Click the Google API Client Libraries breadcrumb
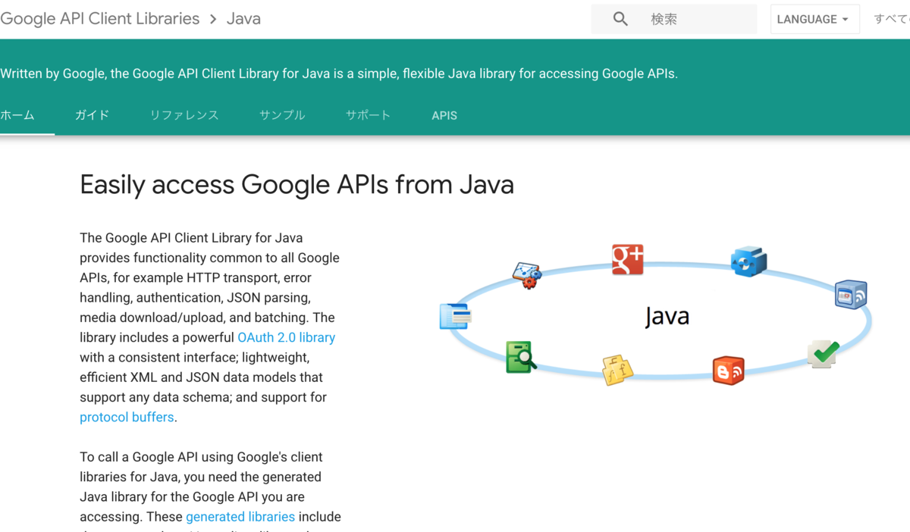The width and height of the screenshot is (910, 532). point(99,18)
